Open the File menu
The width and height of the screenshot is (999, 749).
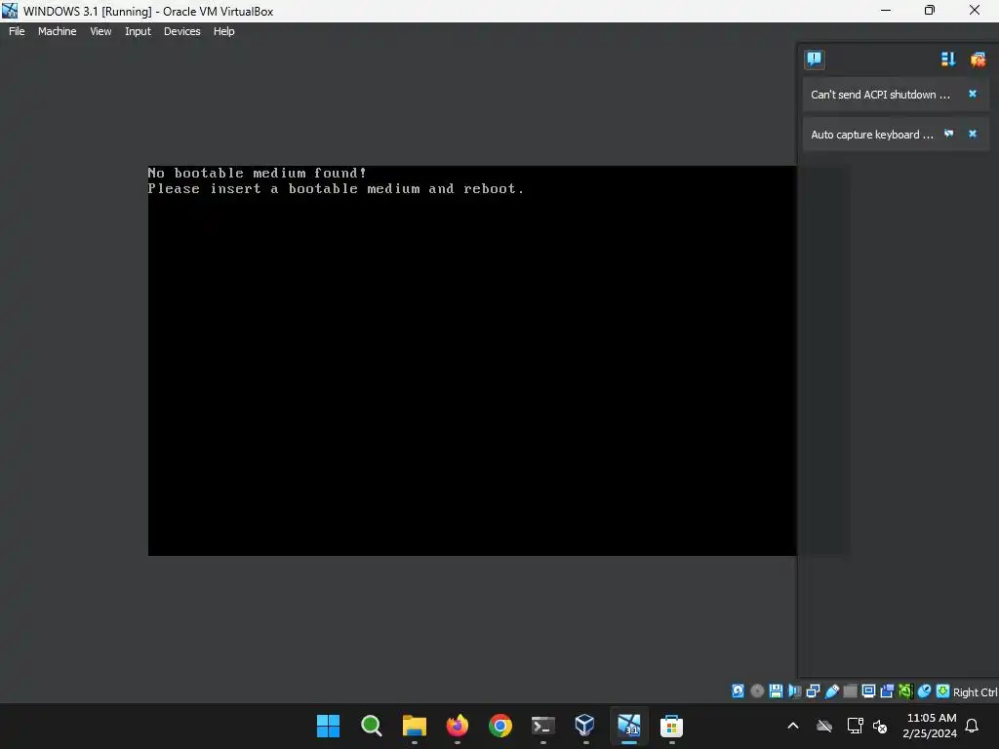point(17,31)
